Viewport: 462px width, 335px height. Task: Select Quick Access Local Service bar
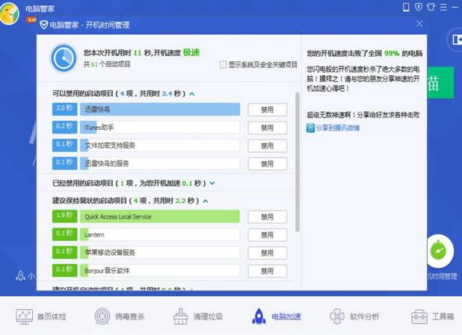(x=160, y=216)
